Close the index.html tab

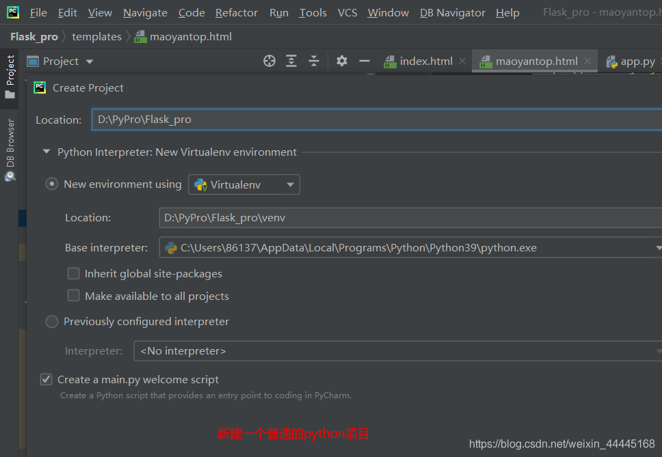pyautogui.click(x=462, y=61)
